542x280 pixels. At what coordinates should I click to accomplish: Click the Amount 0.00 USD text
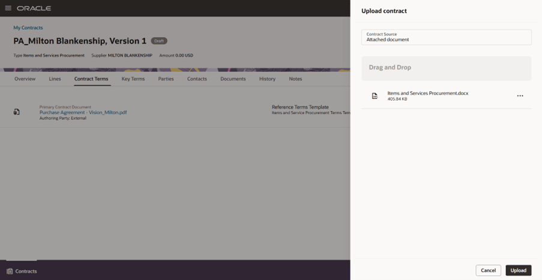(176, 55)
